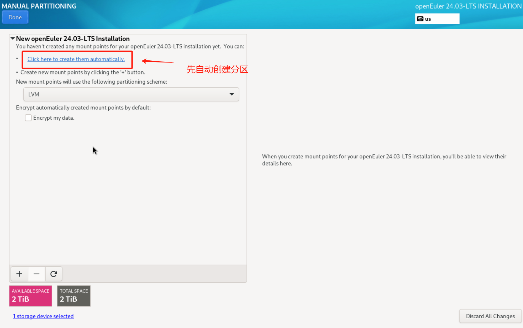Click the 'New mount points will use' text
Screen dimensions: 523x328
click(x=92, y=82)
